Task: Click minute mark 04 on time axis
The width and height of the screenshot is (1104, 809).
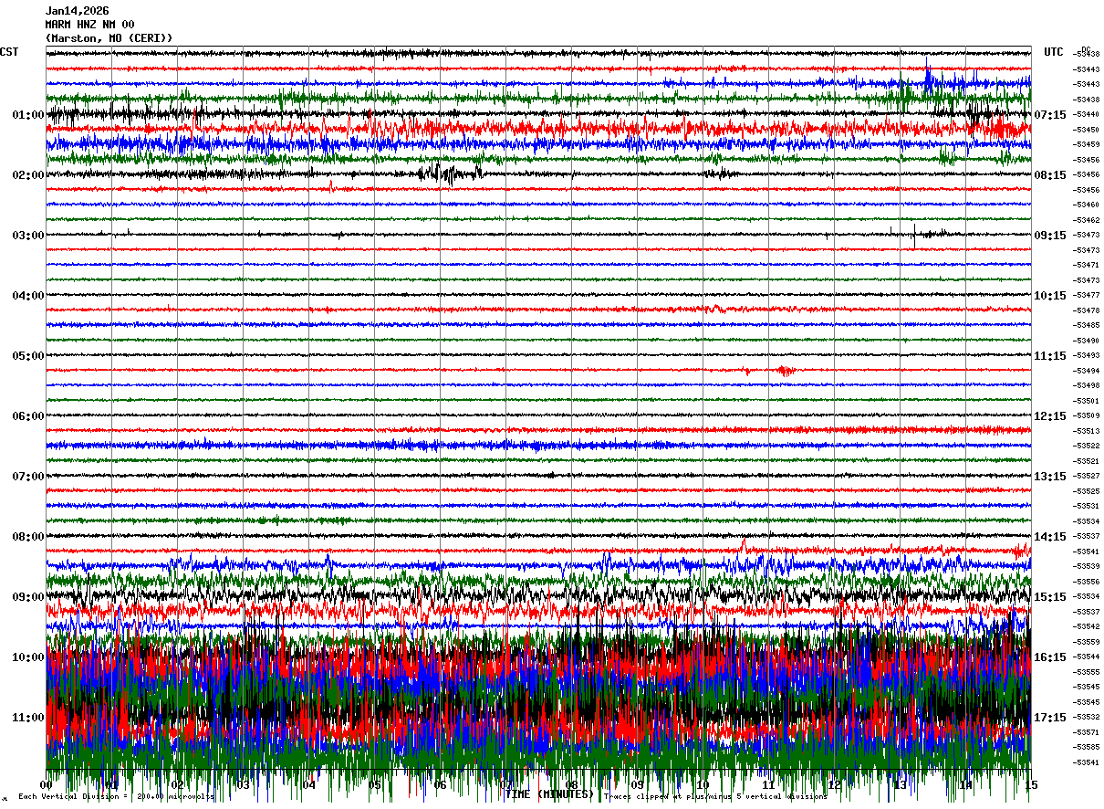Action: tap(309, 784)
